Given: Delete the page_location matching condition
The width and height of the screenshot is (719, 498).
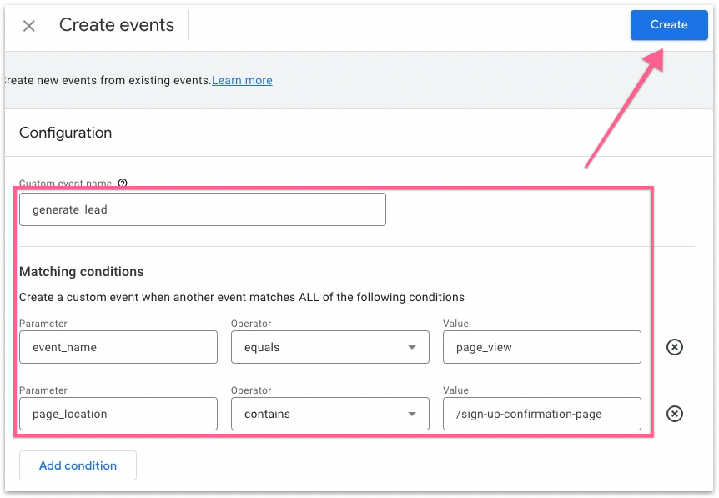Looking at the screenshot, I should coord(675,414).
